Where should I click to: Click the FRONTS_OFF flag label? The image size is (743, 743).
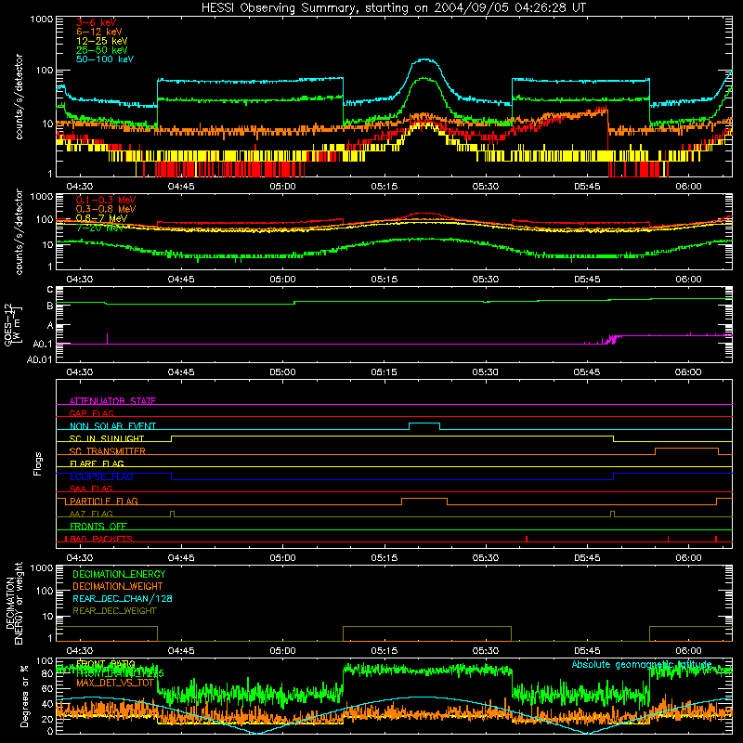coord(98,526)
